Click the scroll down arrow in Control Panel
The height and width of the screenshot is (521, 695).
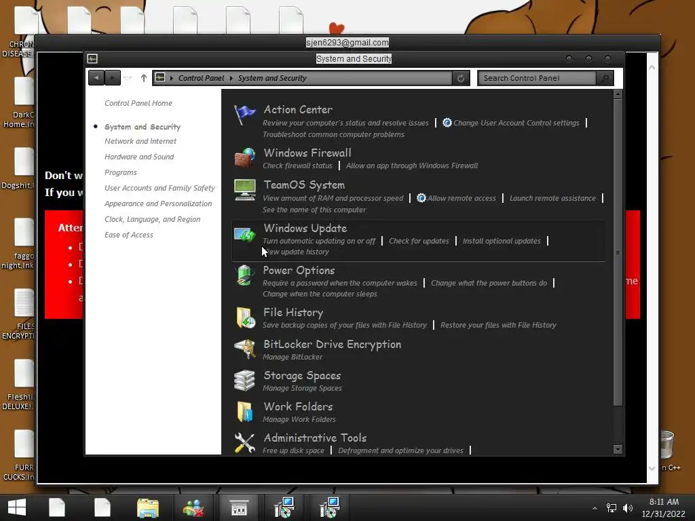point(618,450)
